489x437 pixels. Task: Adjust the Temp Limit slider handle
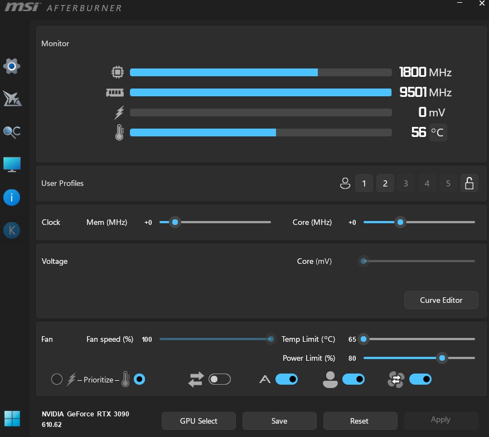(x=364, y=339)
